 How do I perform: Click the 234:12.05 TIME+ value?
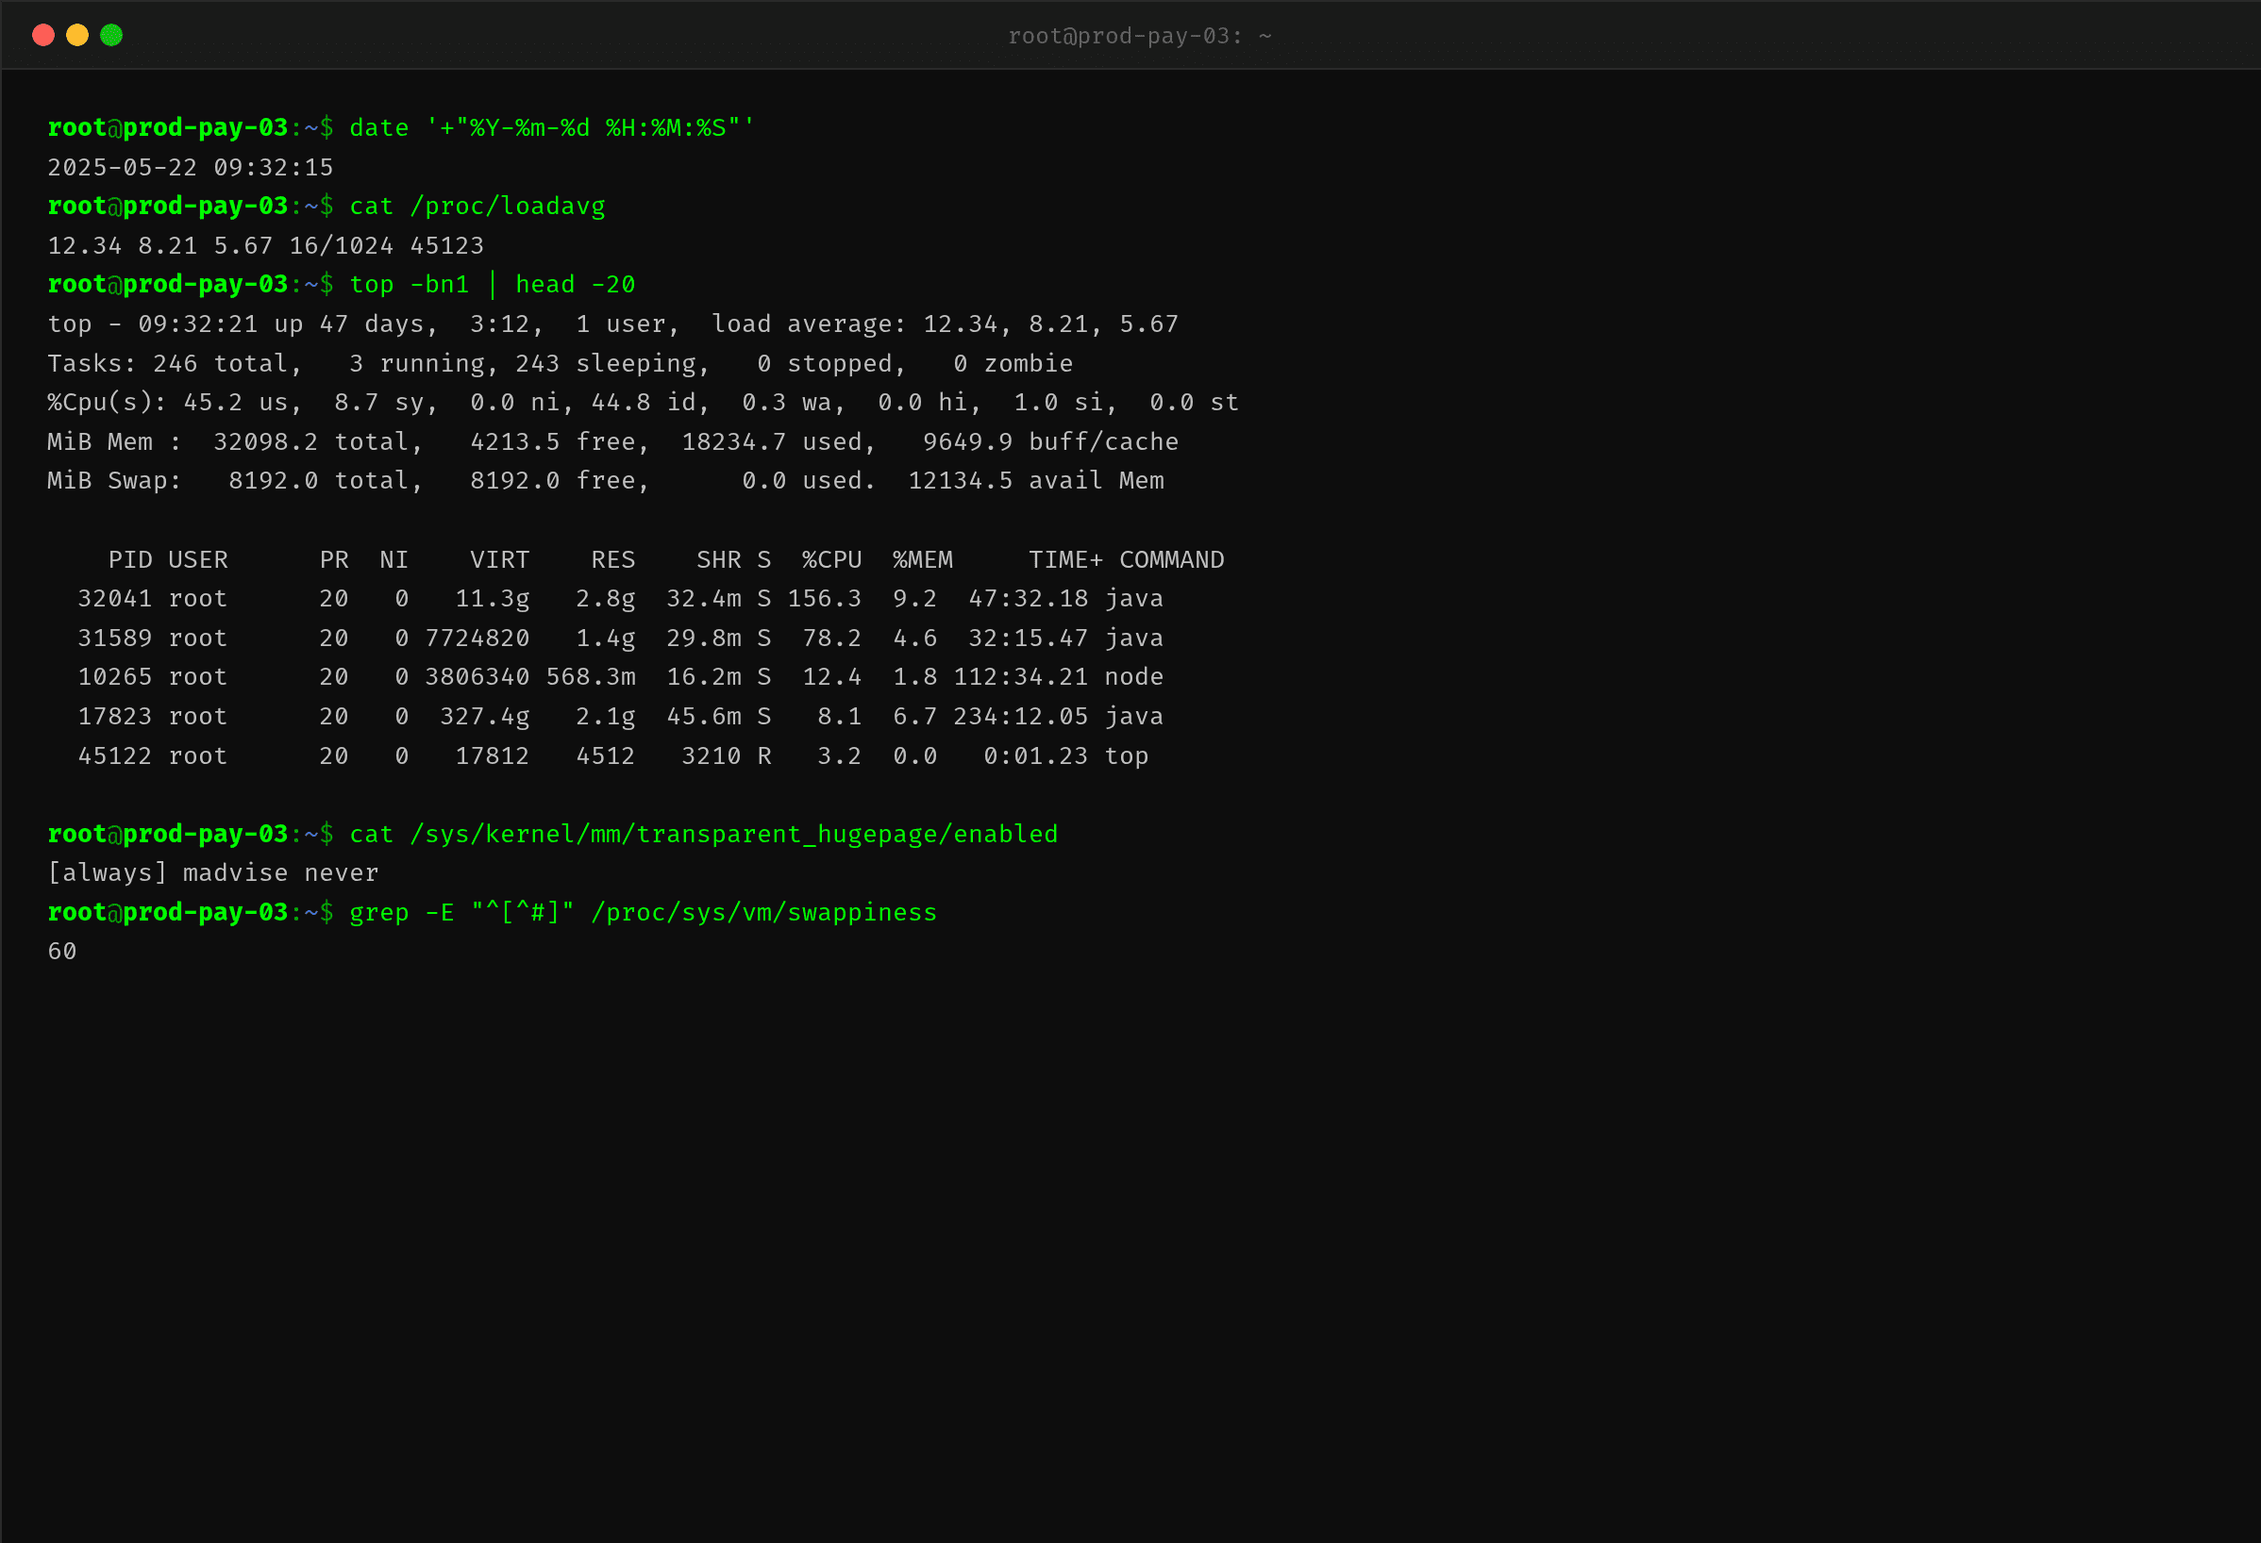(1020, 716)
